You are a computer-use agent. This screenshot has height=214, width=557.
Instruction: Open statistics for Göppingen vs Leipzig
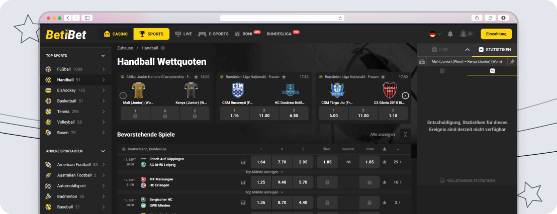(243, 162)
